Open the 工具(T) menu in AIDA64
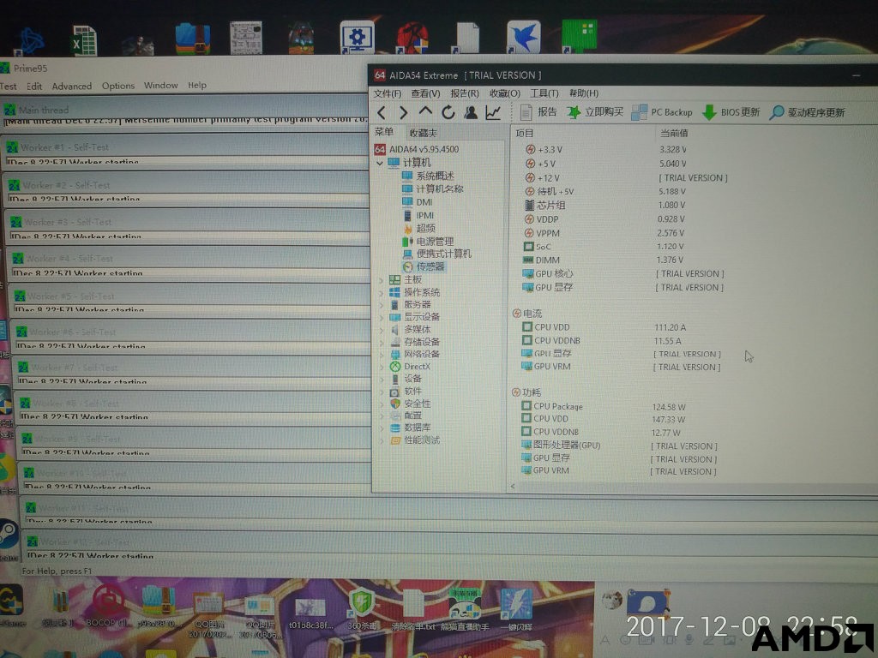The height and width of the screenshot is (658, 878). [544, 93]
